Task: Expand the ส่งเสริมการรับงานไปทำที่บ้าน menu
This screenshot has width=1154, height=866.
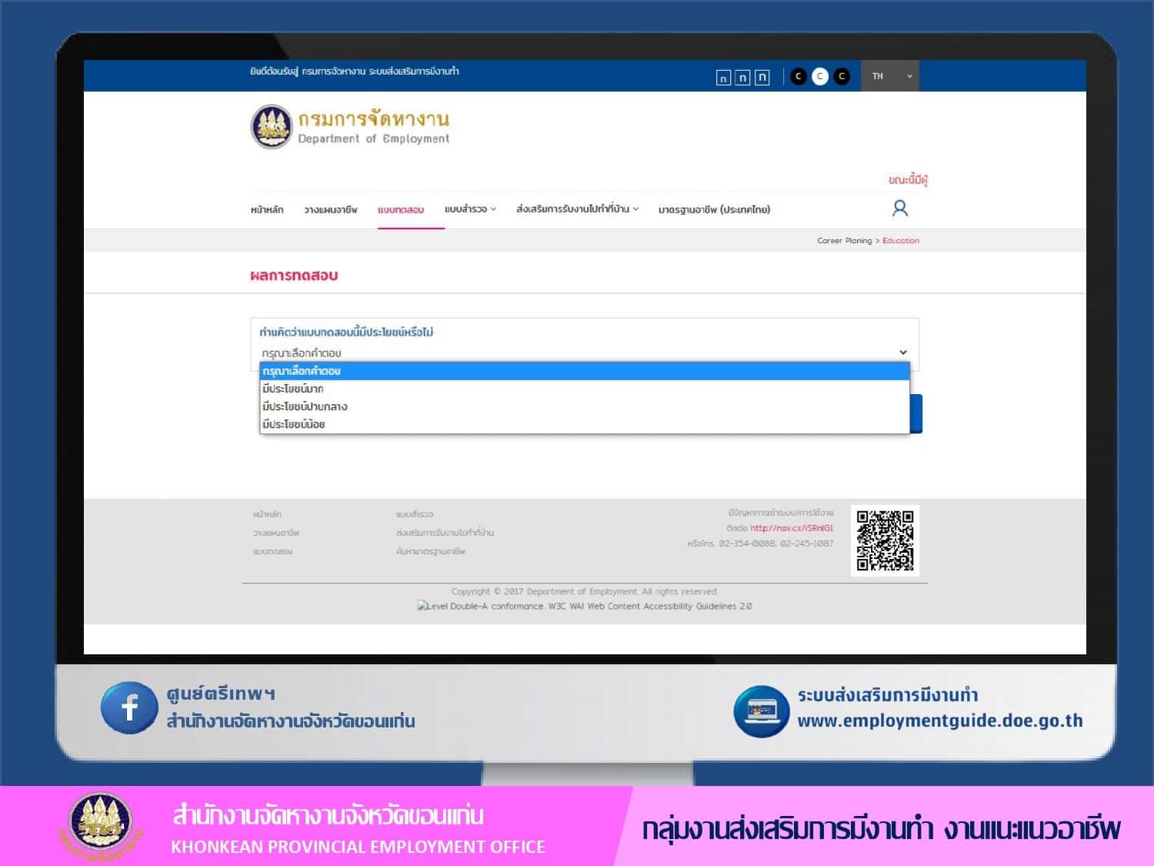Action: pyautogui.click(x=577, y=209)
